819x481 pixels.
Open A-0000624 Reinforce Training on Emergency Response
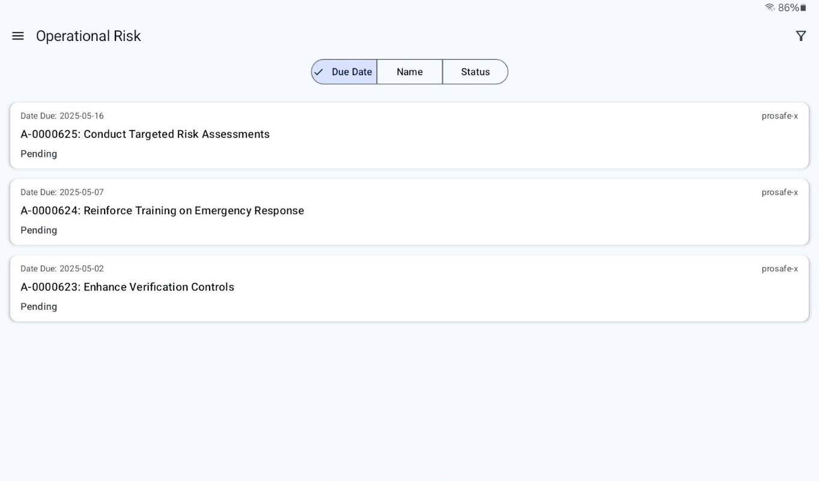(x=162, y=210)
